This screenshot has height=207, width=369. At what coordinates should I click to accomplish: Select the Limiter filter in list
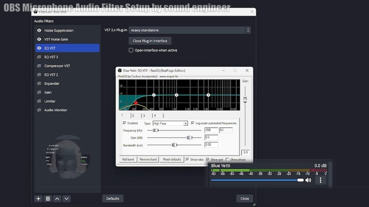pyautogui.click(x=67, y=101)
